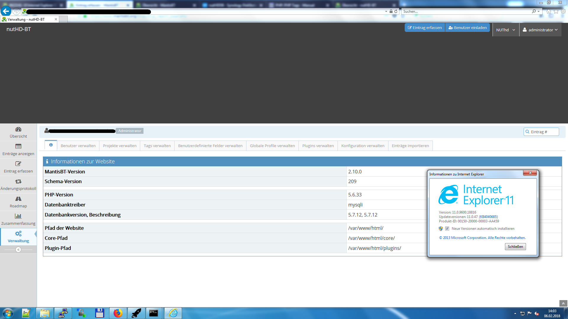Open the Übersicht dashboard icon
Image resolution: width=568 pixels, height=319 pixels.
pyautogui.click(x=18, y=129)
